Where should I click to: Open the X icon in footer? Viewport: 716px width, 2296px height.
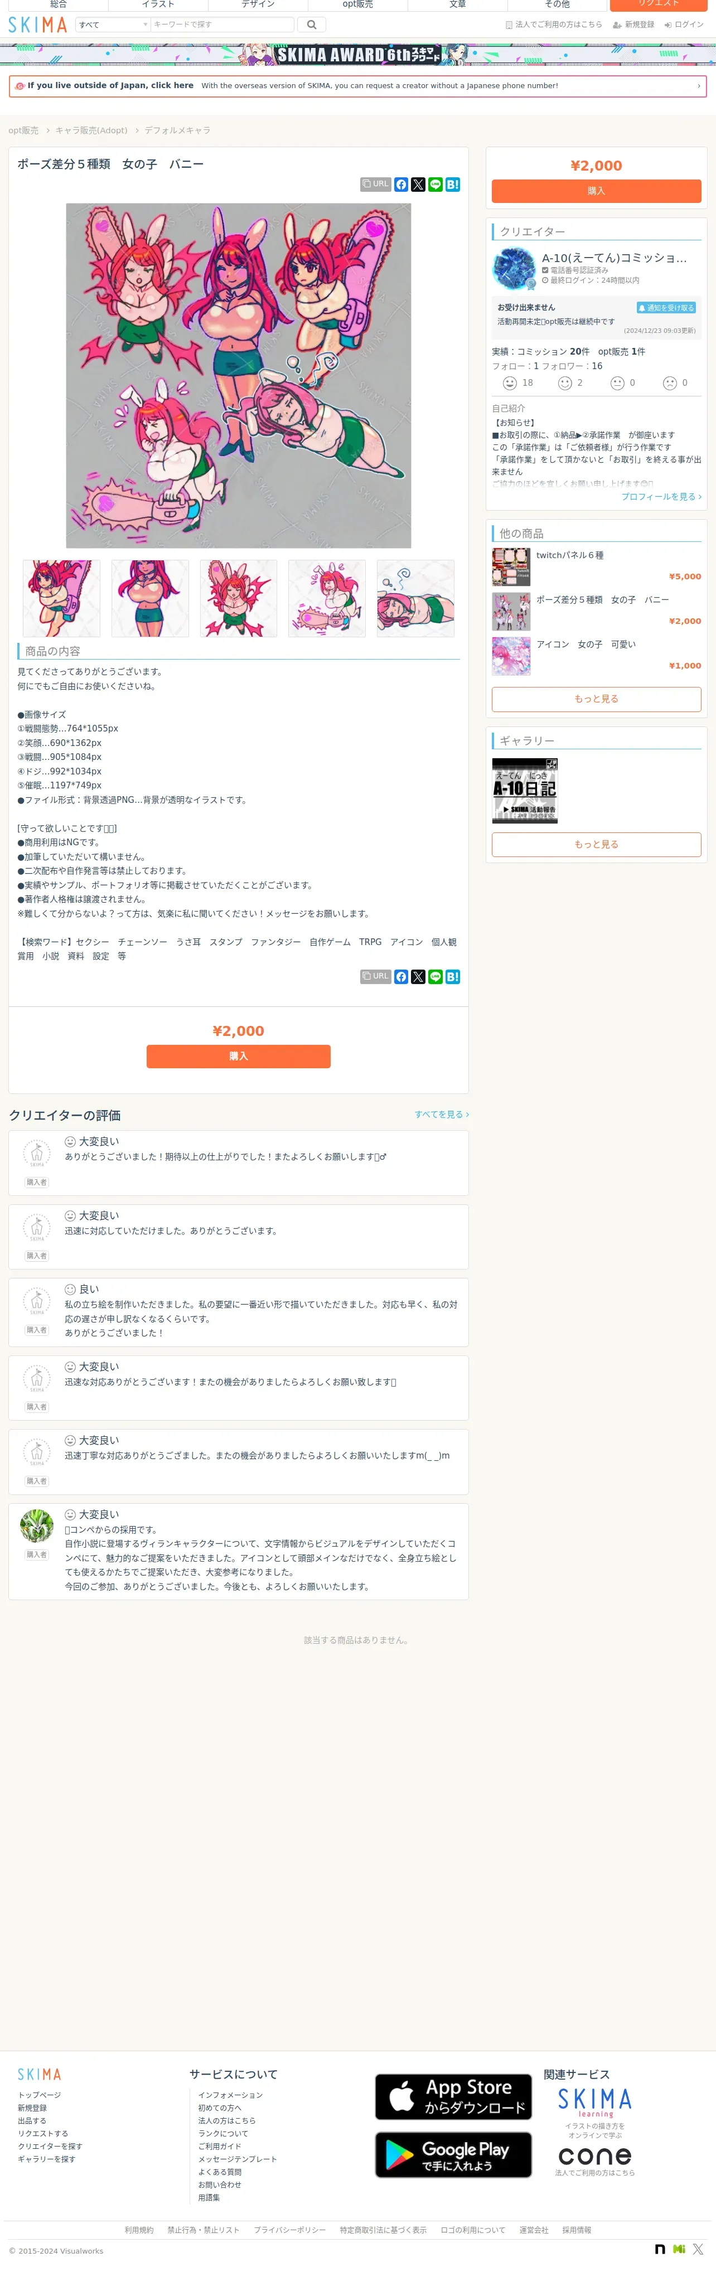pos(698,2249)
